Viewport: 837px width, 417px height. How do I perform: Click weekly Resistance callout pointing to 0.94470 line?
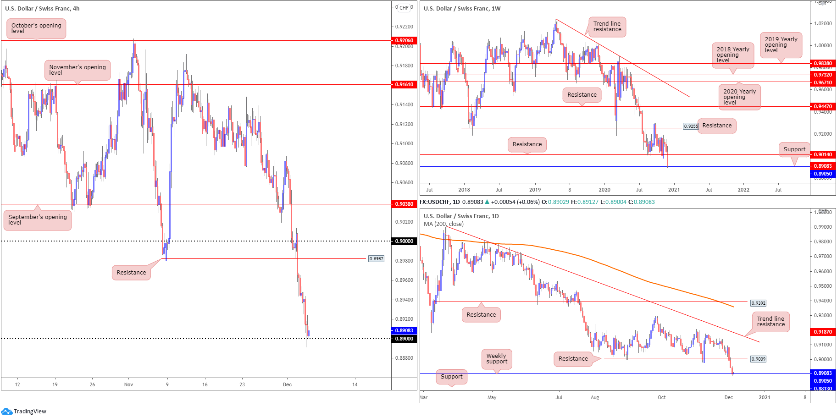(582, 95)
